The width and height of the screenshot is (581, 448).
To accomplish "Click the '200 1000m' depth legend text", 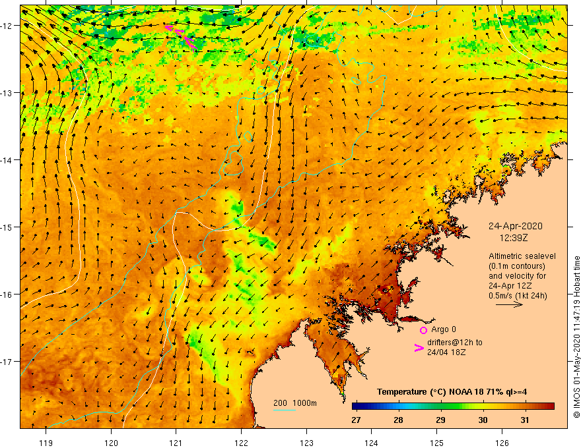I will pyautogui.click(x=295, y=403).
